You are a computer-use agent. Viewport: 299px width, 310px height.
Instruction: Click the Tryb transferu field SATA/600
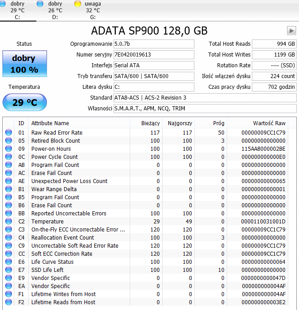(154, 76)
